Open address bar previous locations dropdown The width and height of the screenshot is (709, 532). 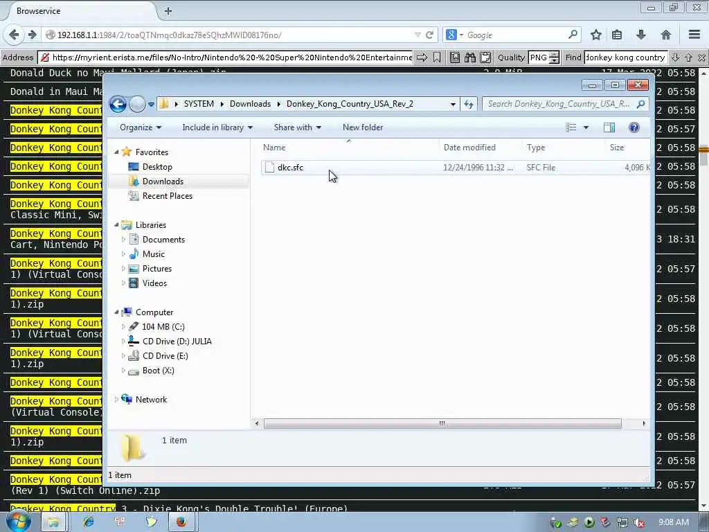(x=453, y=104)
